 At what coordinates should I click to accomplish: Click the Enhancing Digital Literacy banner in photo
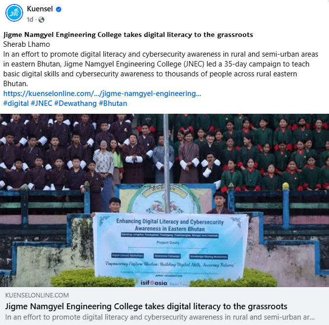point(170,249)
